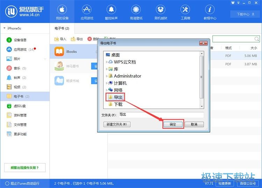This screenshot has width=262, height=188.
Task: Click the folder tree scrollbar up arrow
Action: tap(202, 54)
